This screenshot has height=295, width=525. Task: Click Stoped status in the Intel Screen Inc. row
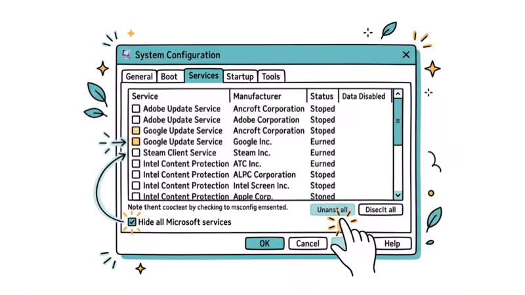click(x=322, y=186)
